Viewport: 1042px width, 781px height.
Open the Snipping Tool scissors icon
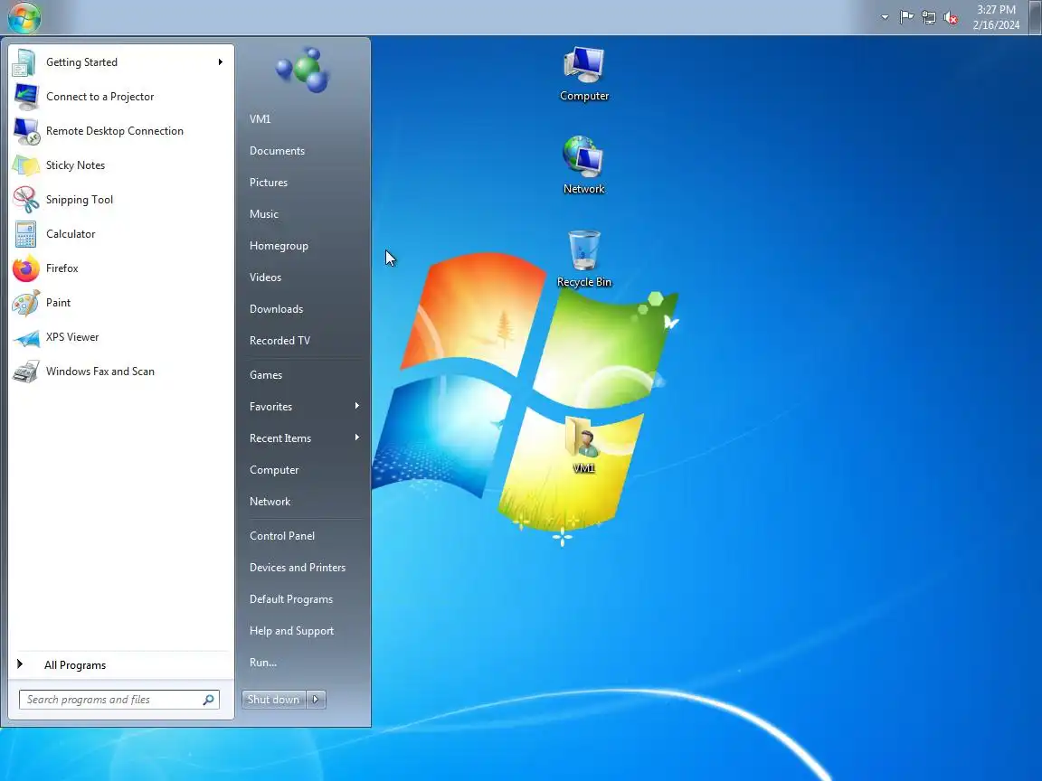(25, 200)
